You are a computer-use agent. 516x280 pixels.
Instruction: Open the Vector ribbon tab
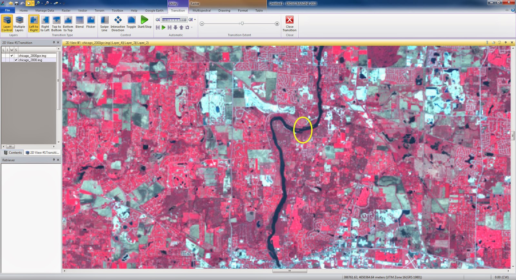83,10
